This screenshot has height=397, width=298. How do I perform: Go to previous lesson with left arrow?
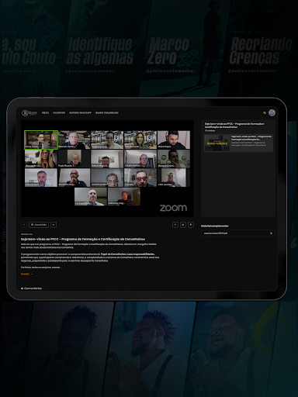pyautogui.click(x=24, y=225)
